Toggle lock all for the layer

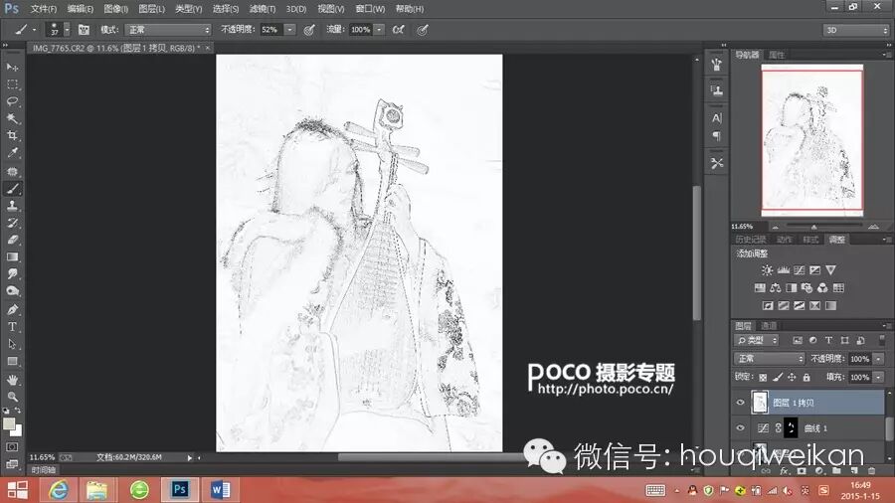(806, 377)
